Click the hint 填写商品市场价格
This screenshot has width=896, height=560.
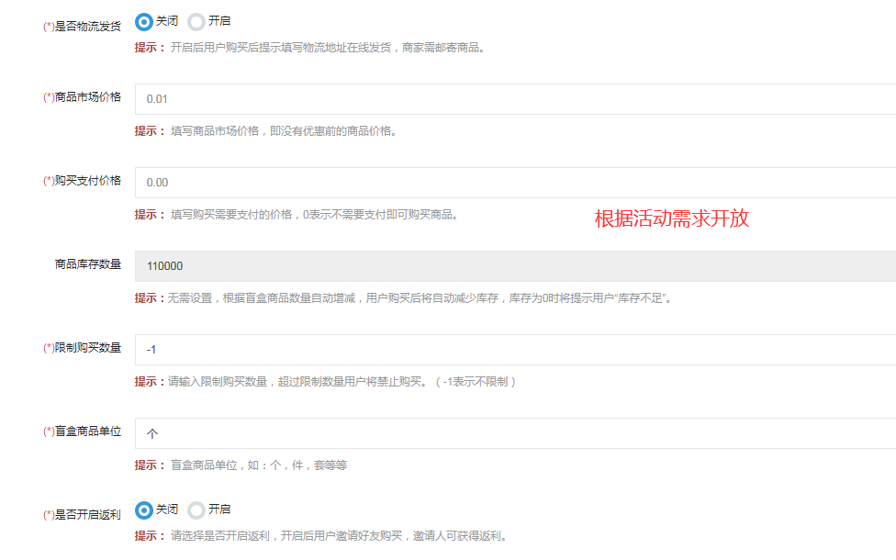click(x=266, y=131)
